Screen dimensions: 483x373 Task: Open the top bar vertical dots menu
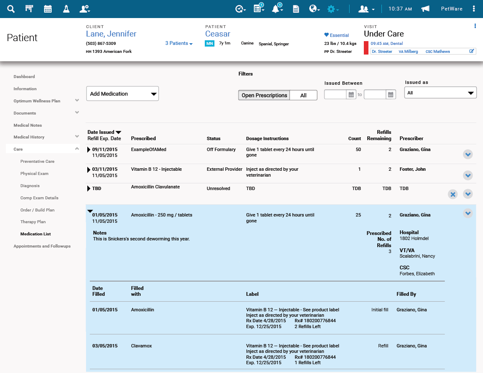[474, 9]
